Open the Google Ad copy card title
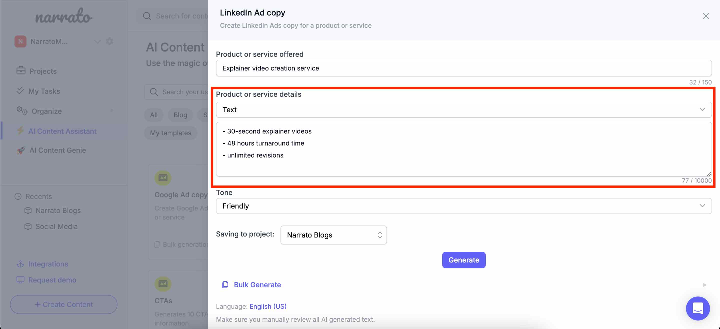The height and width of the screenshot is (329, 720). (x=181, y=195)
